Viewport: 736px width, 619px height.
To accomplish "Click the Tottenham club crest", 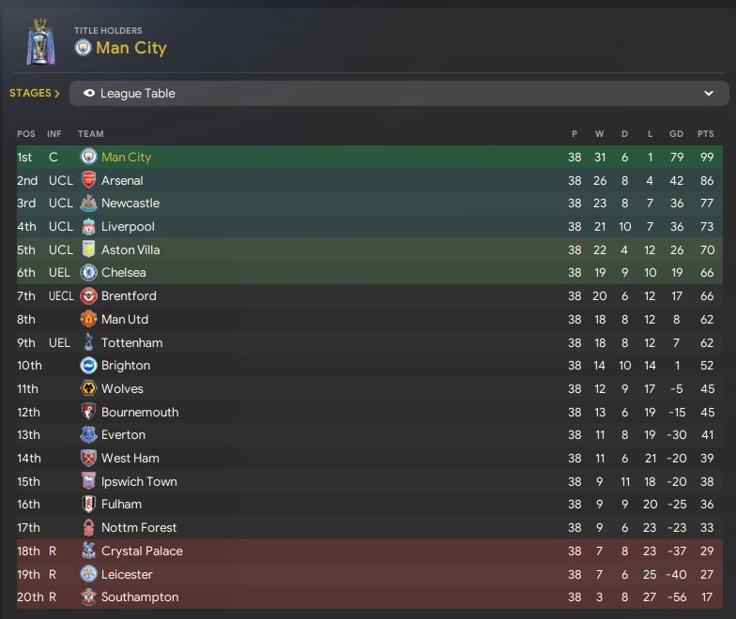I will pyautogui.click(x=88, y=342).
